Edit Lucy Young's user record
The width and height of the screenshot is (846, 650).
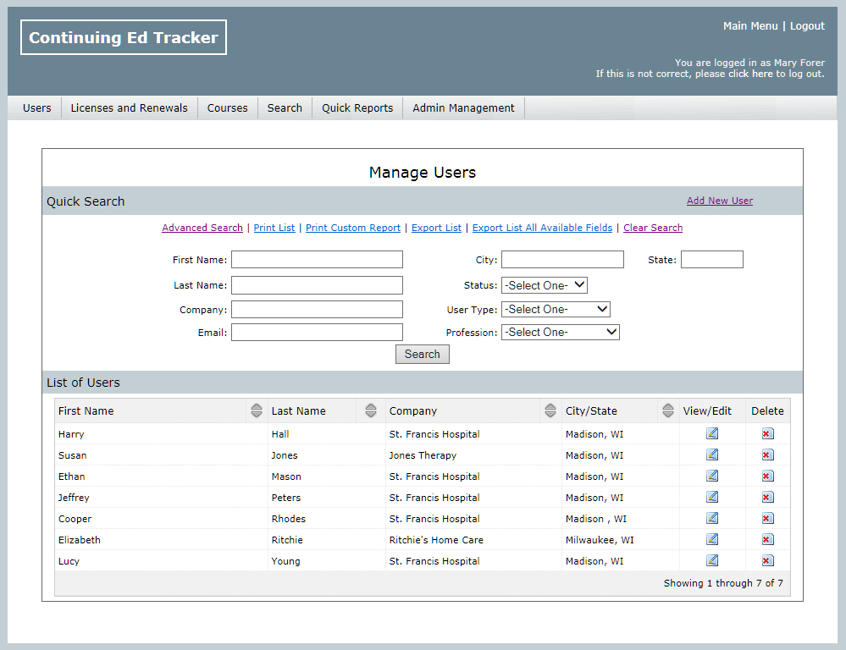pyautogui.click(x=711, y=560)
